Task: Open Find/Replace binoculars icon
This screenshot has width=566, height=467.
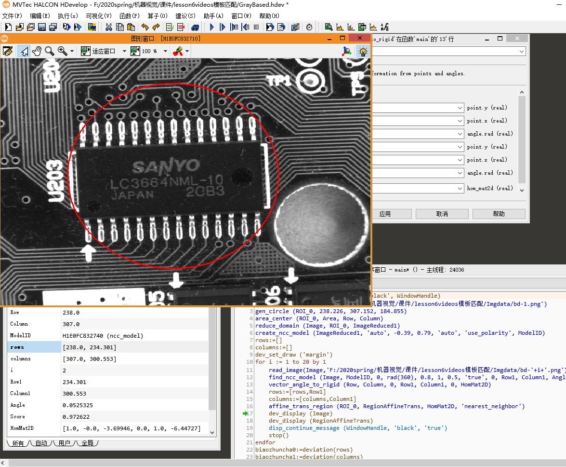Action: coord(195,27)
